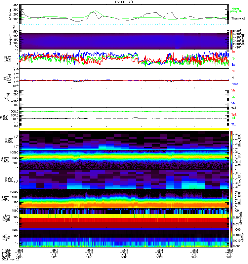
Task: Click the SST electron Eflux color bar
Action: (231, 179)
